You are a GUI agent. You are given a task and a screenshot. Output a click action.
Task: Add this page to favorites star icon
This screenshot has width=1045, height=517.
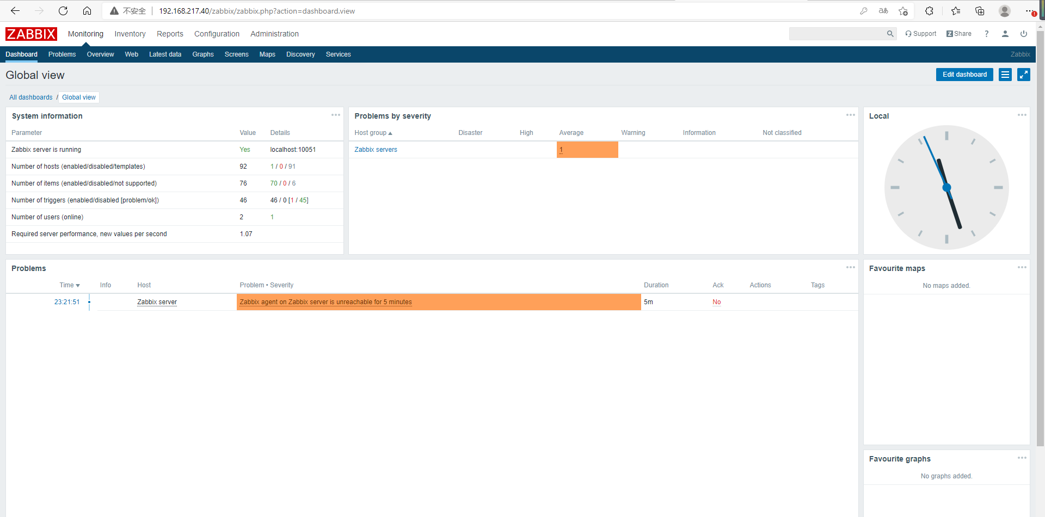[x=903, y=11]
